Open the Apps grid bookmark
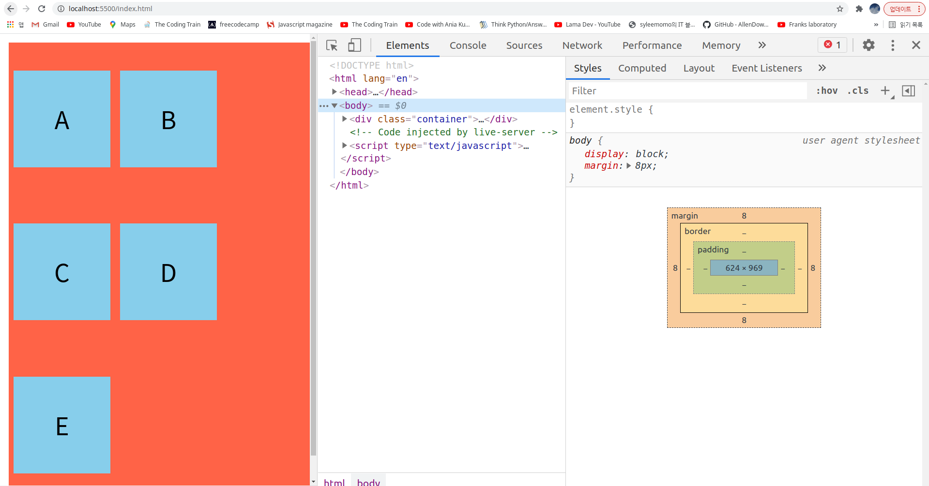This screenshot has height=486, width=929. (15, 25)
